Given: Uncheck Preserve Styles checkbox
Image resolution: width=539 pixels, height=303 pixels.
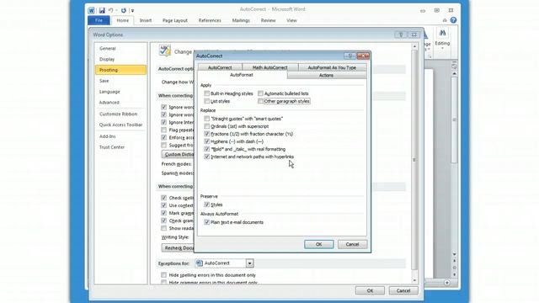Looking at the screenshot, I should [x=206, y=205].
